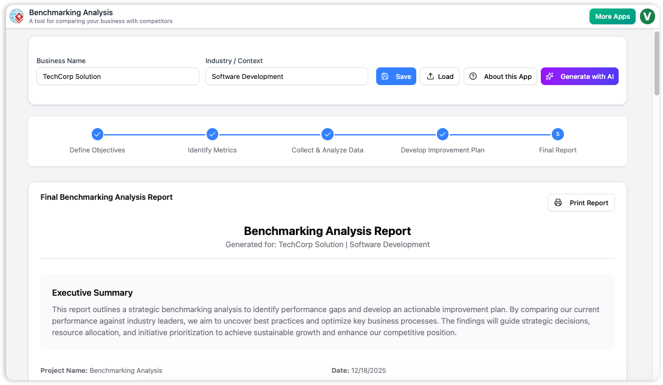Click the Business Name input field
This screenshot has width=663, height=385.
pos(117,76)
